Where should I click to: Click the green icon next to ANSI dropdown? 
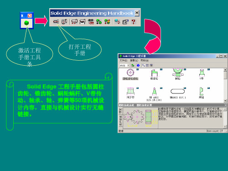(133, 65)
